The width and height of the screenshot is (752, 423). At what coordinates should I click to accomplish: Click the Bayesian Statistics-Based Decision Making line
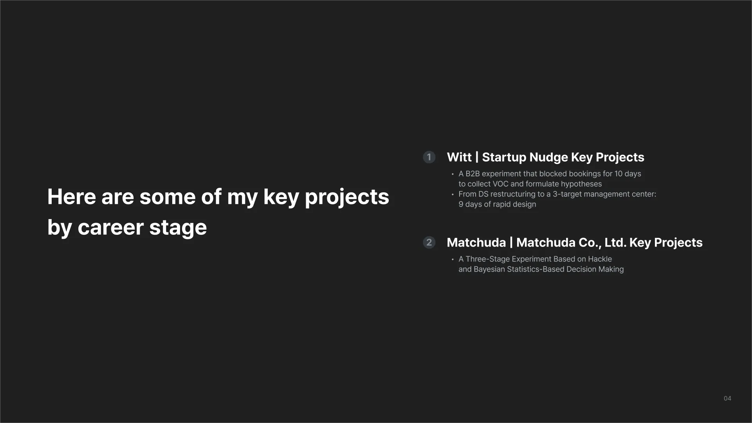[x=541, y=269]
